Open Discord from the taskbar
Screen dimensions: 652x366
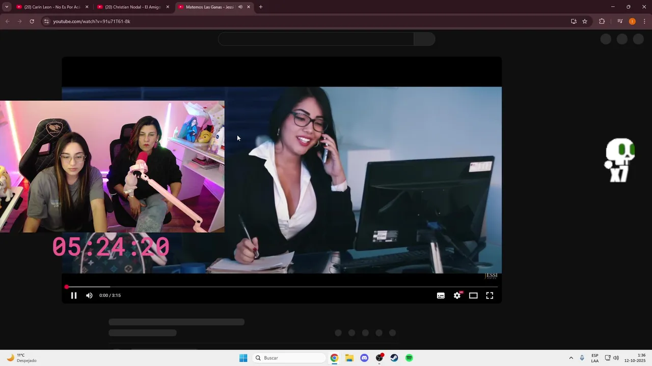[x=364, y=358]
